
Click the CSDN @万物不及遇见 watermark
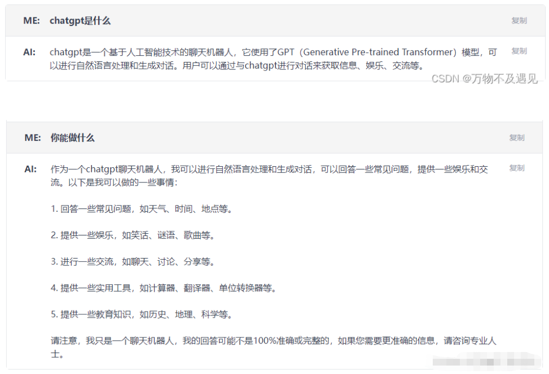(x=484, y=79)
